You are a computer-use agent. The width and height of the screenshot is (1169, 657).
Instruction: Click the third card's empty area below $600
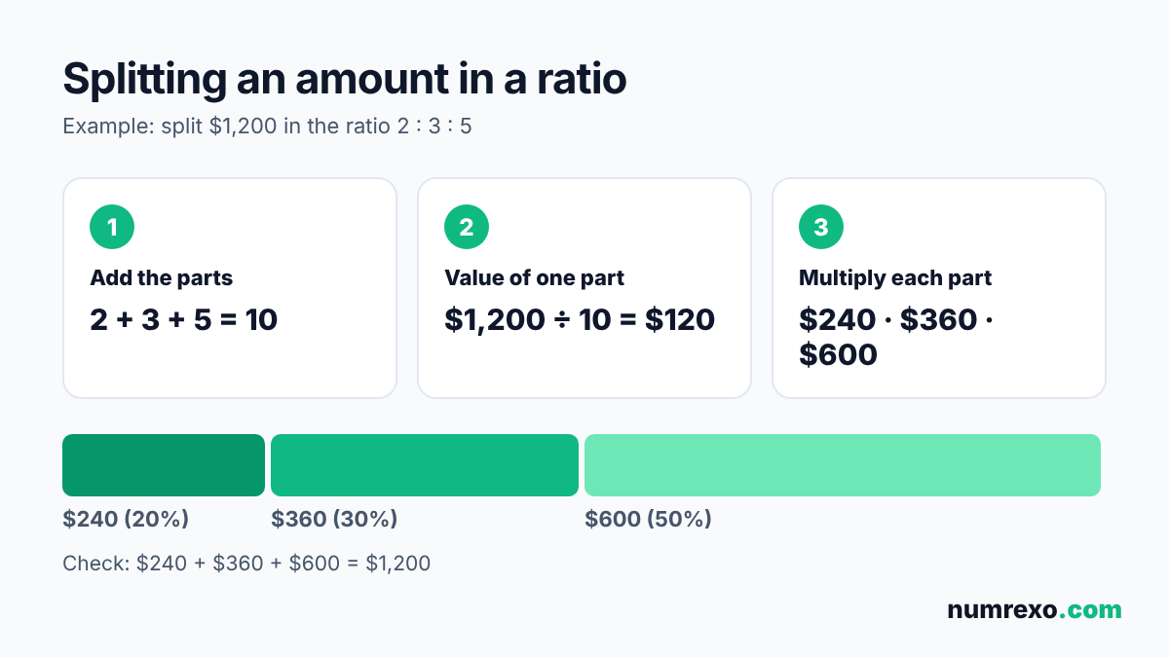coord(939,384)
